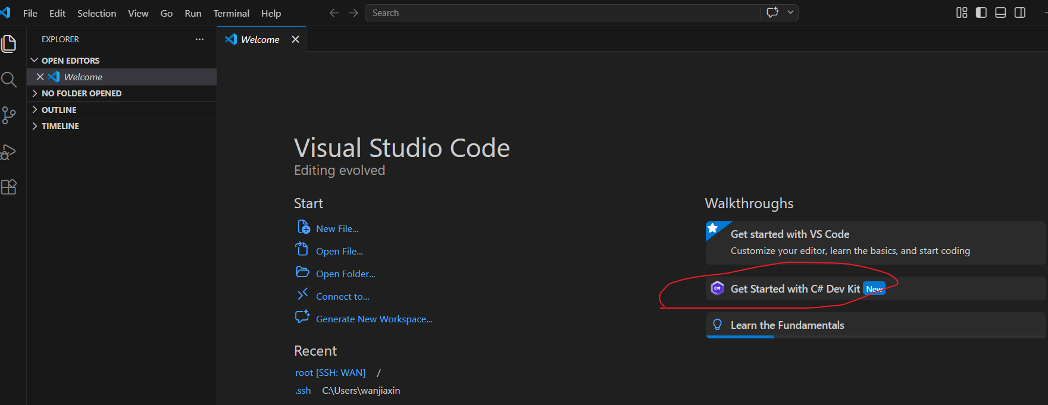Screen dimensions: 1048x405
Task: Open Copilot chat icon beside search box
Action: point(773,12)
